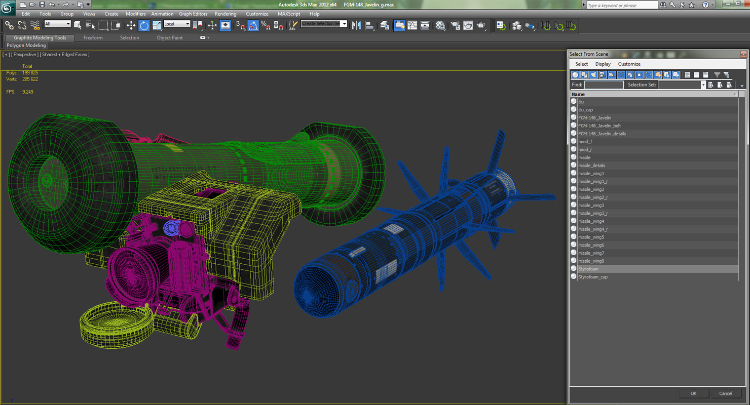Toggle the Window/Crossing selection mode

pos(116,25)
